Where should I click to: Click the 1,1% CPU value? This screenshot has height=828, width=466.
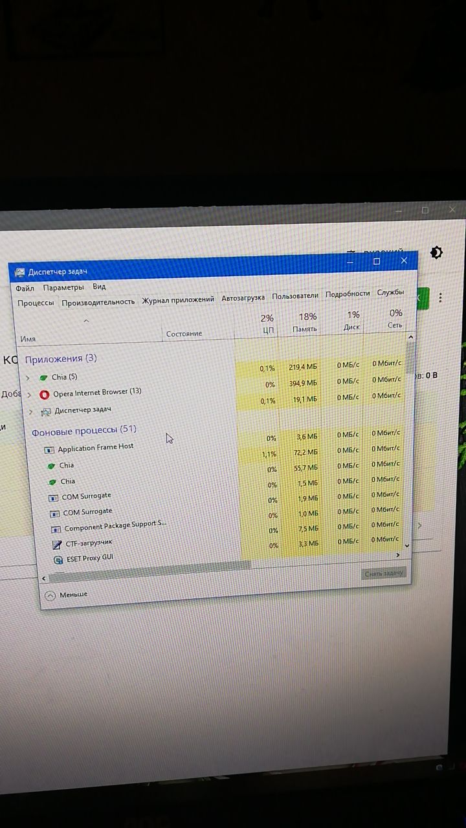click(269, 454)
